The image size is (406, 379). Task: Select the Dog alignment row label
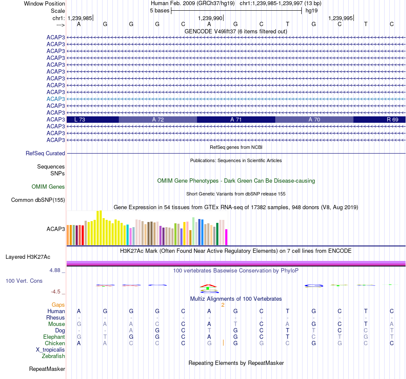point(60,331)
